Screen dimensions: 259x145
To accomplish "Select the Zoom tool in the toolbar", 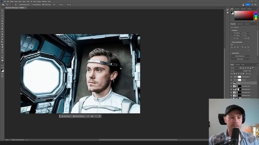I will (x=2, y=63).
